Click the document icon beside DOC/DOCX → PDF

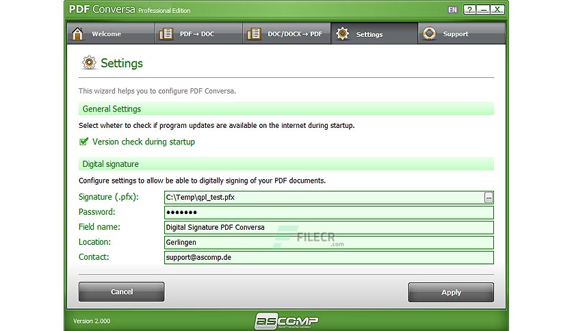[254, 34]
